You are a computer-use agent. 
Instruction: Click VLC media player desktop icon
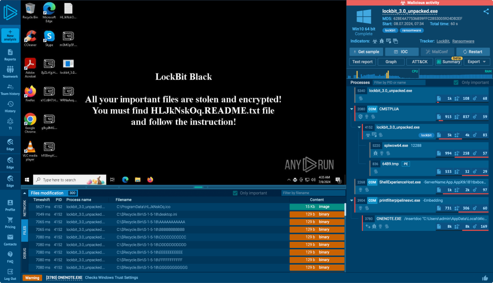point(30,151)
